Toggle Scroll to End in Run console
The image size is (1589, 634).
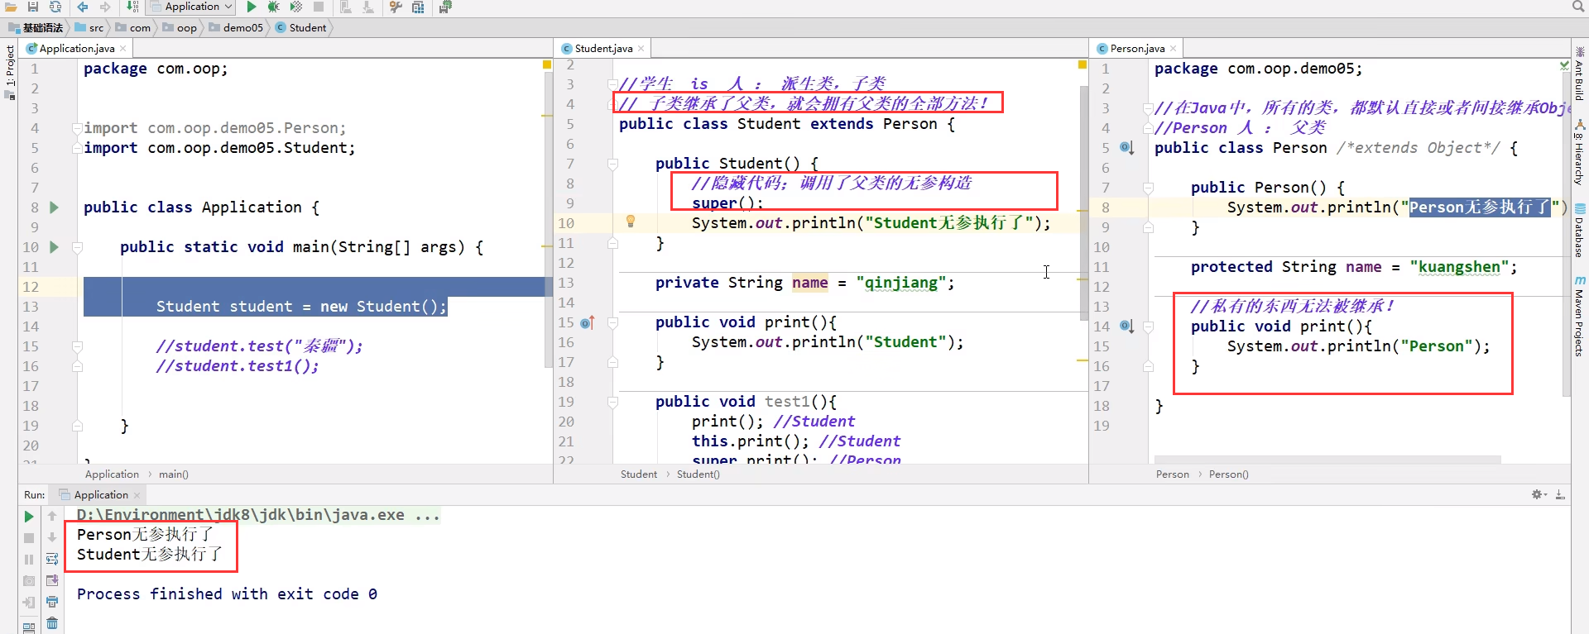(52, 580)
